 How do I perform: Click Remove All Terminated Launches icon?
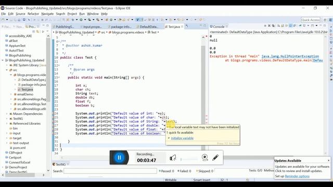point(273,25)
